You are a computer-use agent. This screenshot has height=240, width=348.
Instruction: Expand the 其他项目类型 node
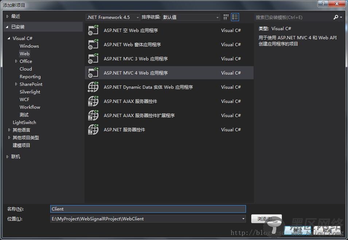[9, 137]
